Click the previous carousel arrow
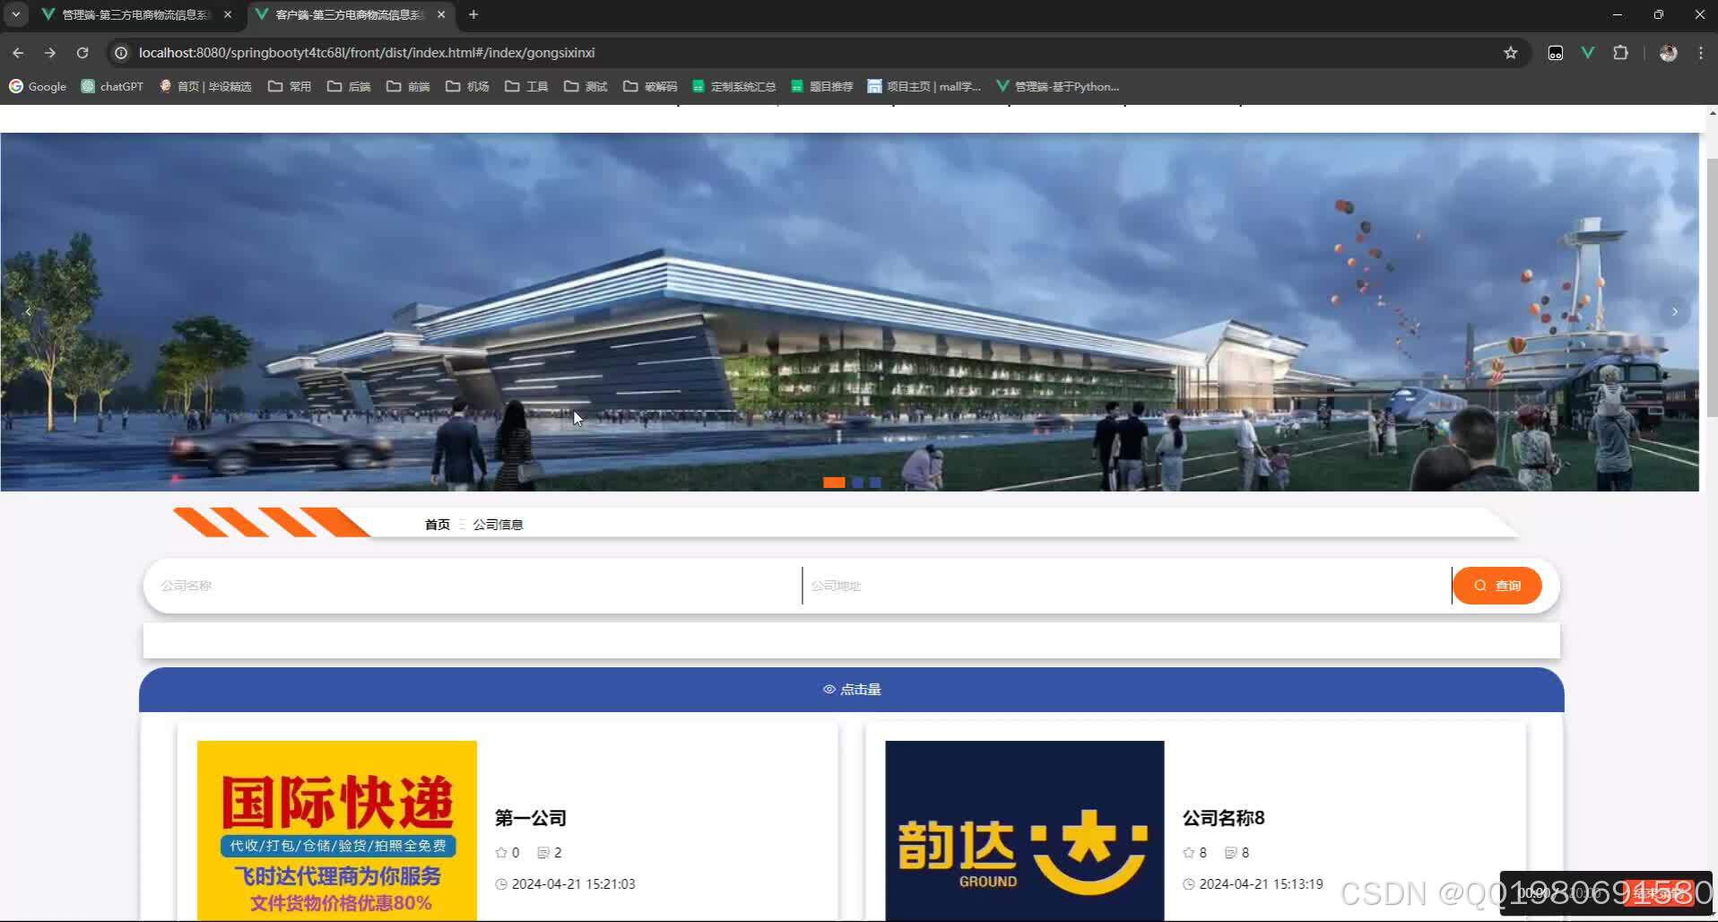1718x922 pixels. coord(29,311)
